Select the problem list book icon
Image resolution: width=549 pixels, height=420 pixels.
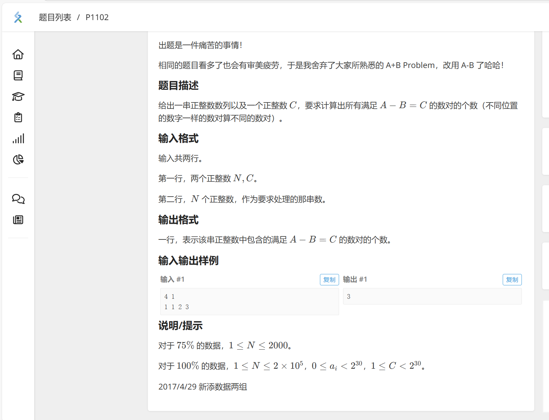tap(18, 75)
